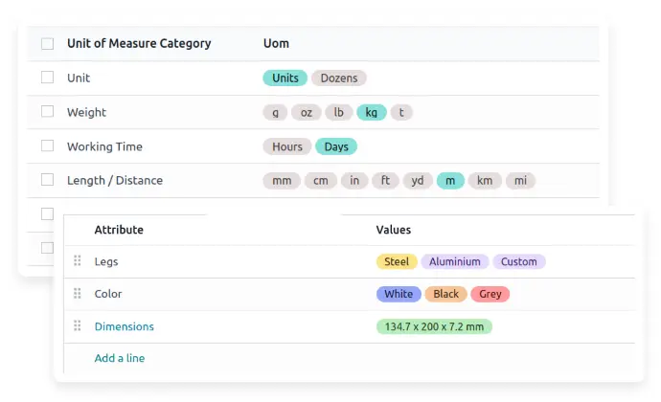This screenshot has height=402, width=661.
Task: Click the drag handle beside Dimensions attribute
Action: point(78,326)
